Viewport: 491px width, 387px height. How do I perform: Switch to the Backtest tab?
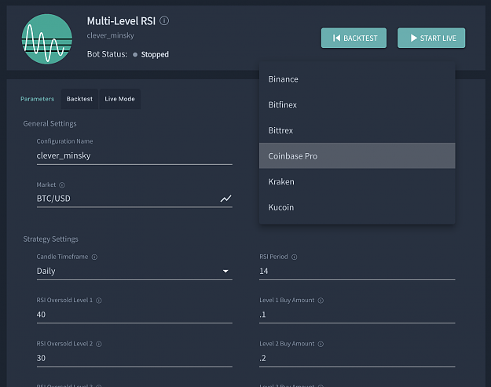[x=79, y=99]
